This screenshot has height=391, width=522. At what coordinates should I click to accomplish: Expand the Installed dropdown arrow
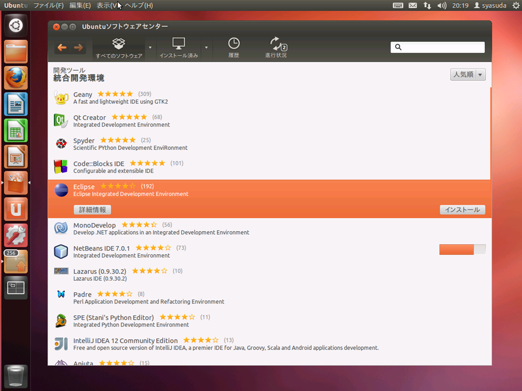[x=206, y=48]
